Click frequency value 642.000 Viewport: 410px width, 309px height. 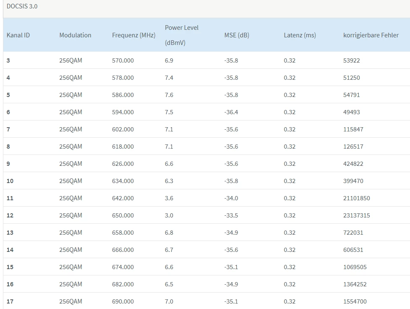pyautogui.click(x=123, y=198)
